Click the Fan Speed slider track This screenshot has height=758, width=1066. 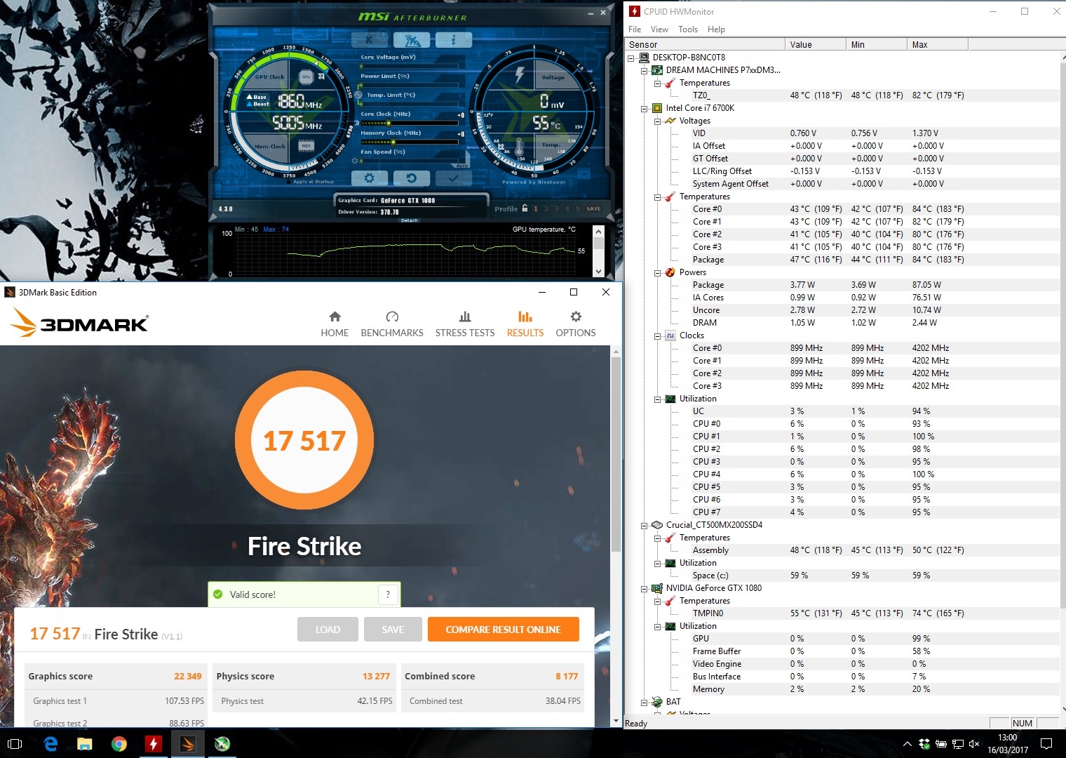pos(410,161)
